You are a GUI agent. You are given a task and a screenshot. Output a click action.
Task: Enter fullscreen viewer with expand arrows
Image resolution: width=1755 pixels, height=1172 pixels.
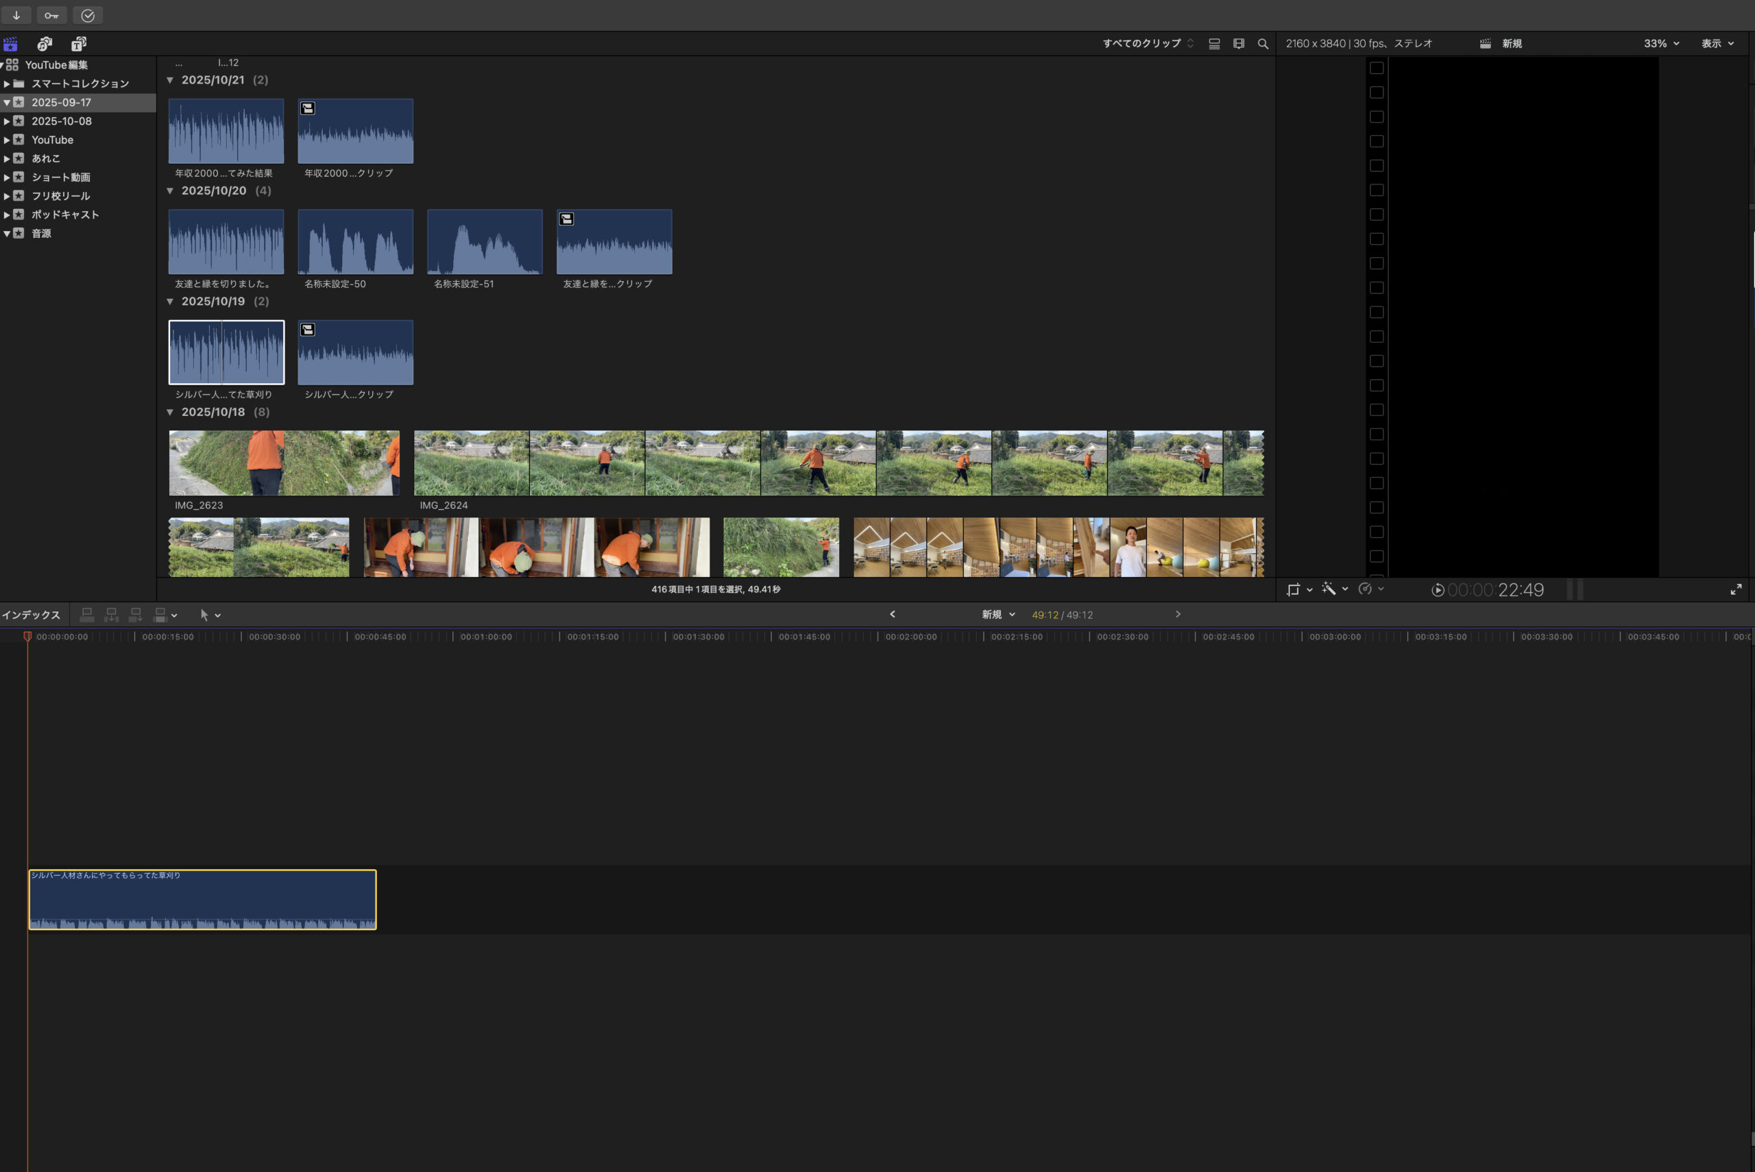pos(1736,589)
